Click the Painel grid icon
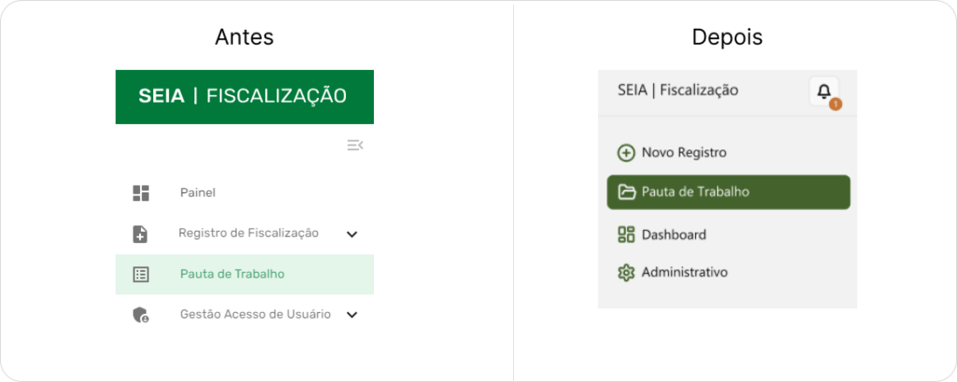The height and width of the screenshot is (382, 957). click(141, 193)
